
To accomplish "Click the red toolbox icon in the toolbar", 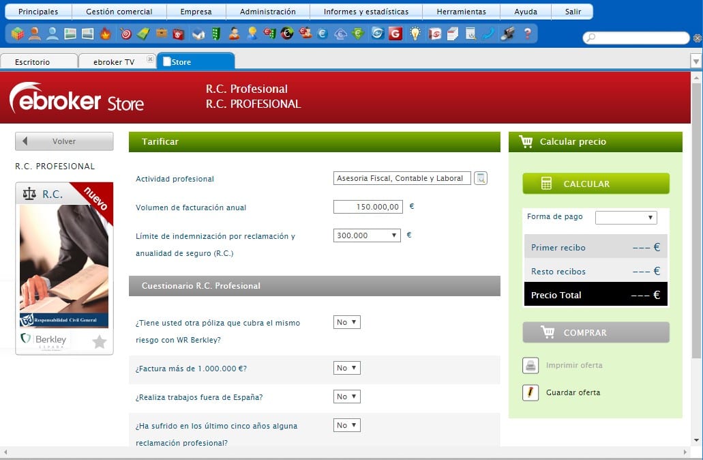I will point(179,33).
